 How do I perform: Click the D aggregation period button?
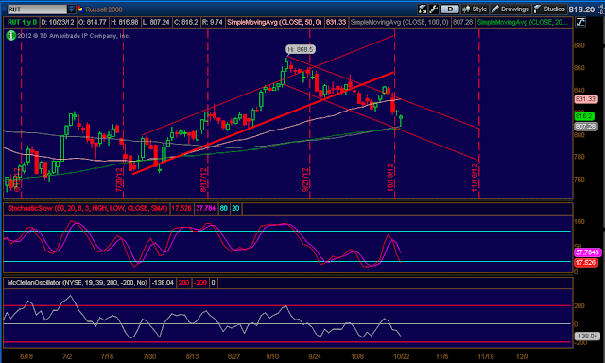click(450, 9)
